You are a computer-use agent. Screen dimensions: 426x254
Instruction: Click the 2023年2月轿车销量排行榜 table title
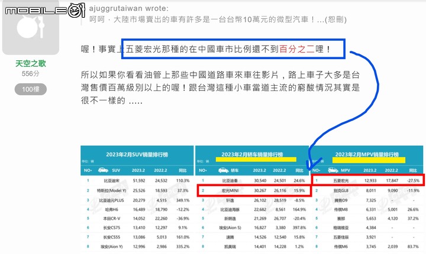(x=252, y=154)
